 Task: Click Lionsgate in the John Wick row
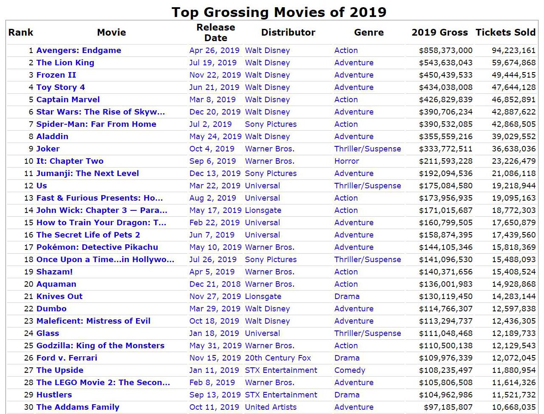pyautogui.click(x=263, y=210)
